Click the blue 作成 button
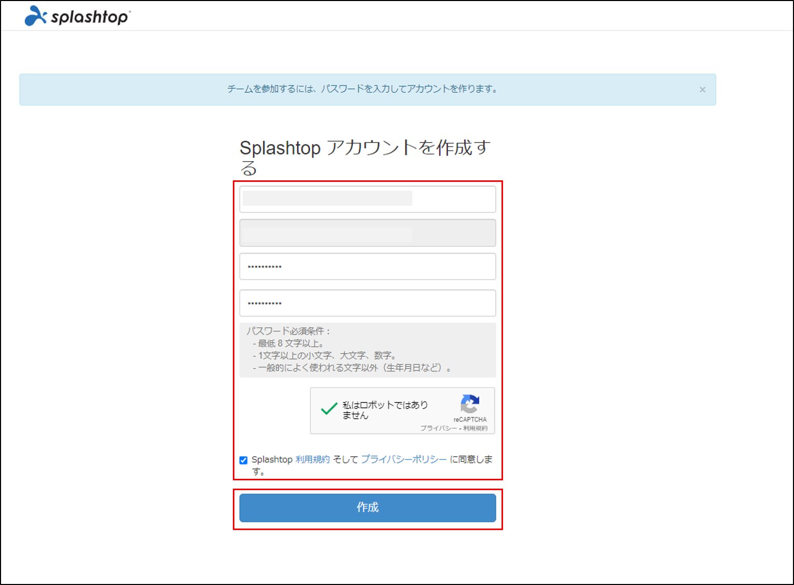The width and height of the screenshot is (794, 585). coord(368,508)
